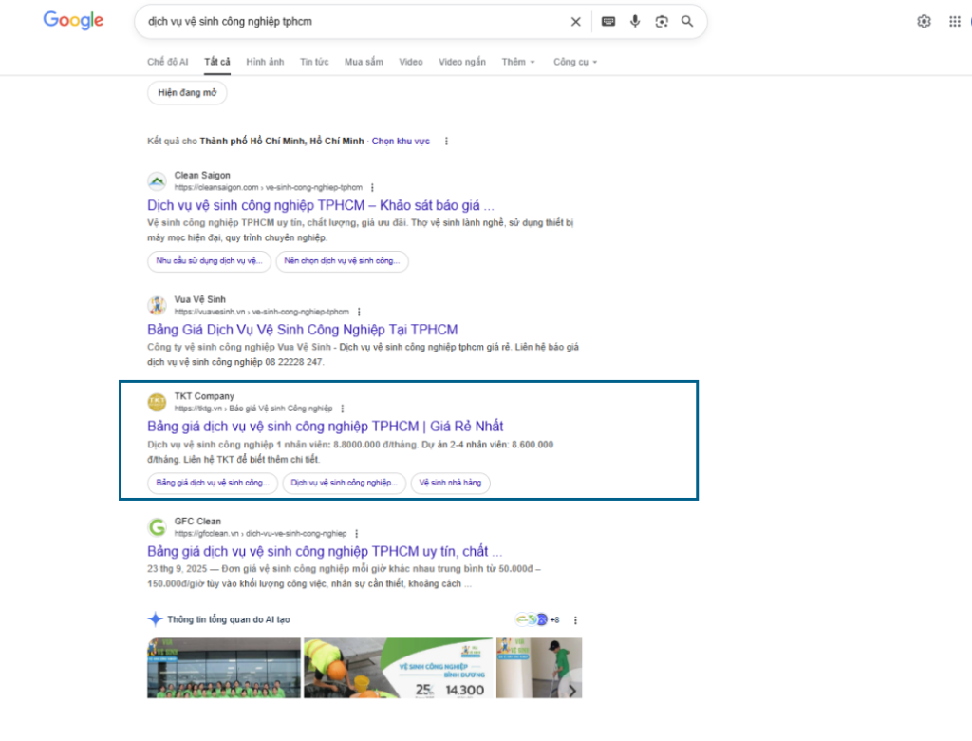
Task: Start voice search with microphone icon
Action: point(635,22)
